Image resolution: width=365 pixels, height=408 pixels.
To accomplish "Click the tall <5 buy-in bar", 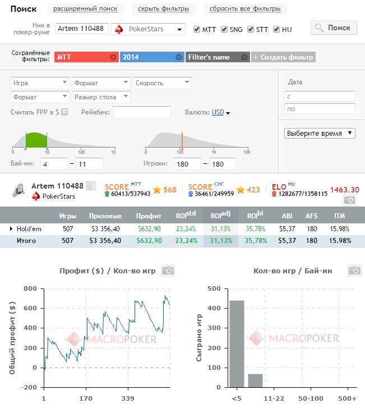I will 237,343.
